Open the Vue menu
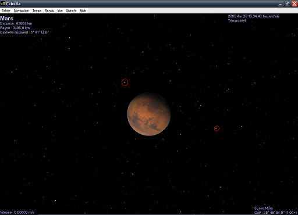 coord(60,10)
